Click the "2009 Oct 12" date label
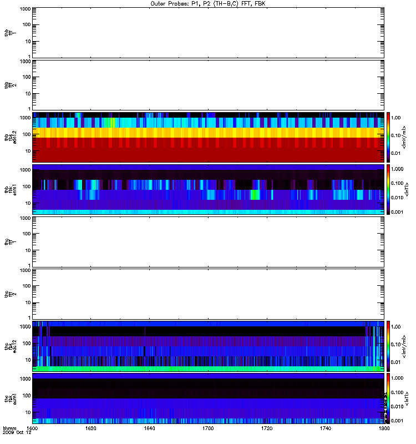This screenshot has width=416, height=444. pyautogui.click(x=17, y=433)
